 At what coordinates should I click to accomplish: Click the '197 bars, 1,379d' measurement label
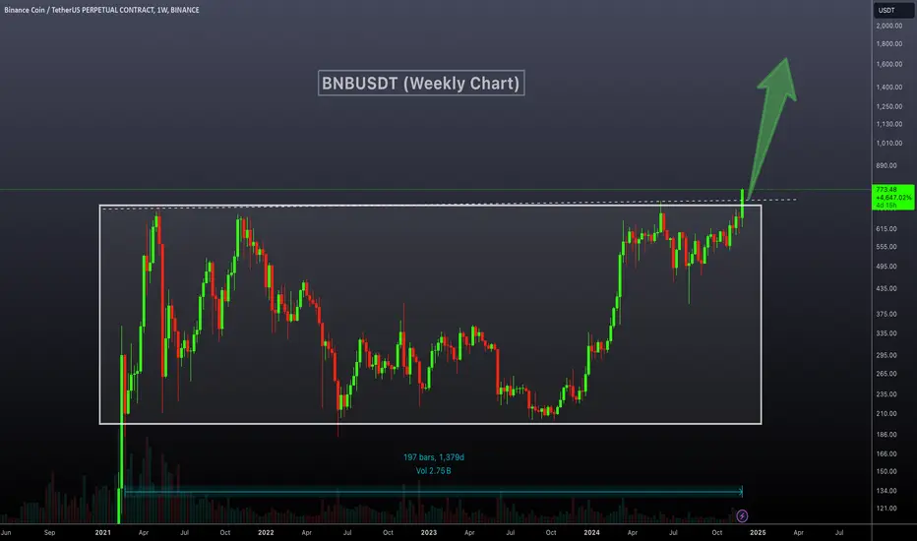[433, 457]
